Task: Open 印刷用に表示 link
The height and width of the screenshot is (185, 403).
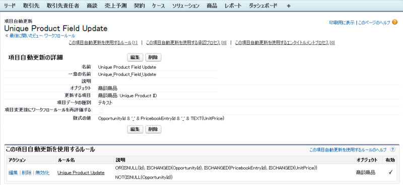Action: 342,23
